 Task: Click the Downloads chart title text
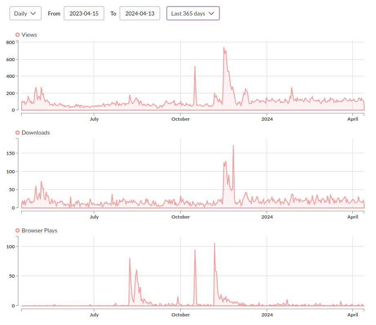(36, 133)
